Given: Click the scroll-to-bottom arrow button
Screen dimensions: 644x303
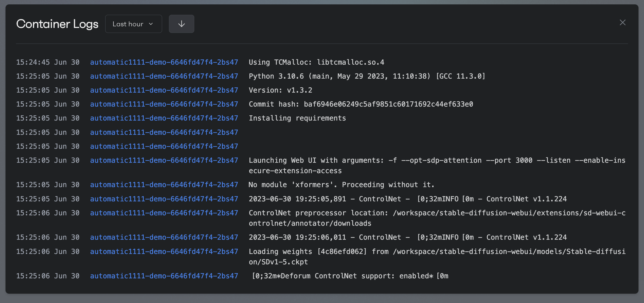Looking at the screenshot, I should [x=181, y=24].
